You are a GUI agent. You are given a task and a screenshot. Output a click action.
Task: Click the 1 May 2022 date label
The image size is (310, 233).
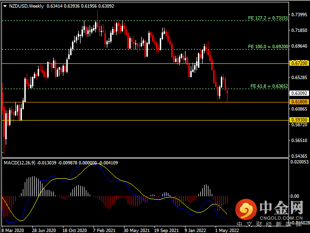click(x=227, y=229)
